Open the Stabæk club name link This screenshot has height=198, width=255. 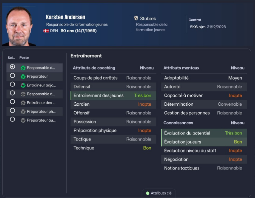click(148, 19)
